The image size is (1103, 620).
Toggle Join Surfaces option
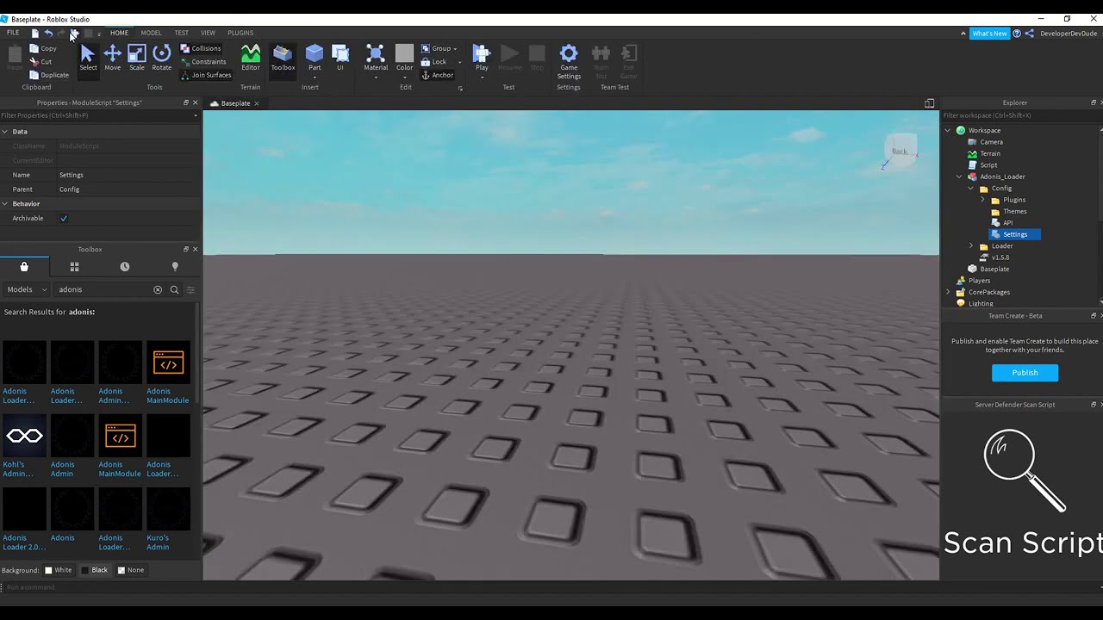tap(205, 75)
